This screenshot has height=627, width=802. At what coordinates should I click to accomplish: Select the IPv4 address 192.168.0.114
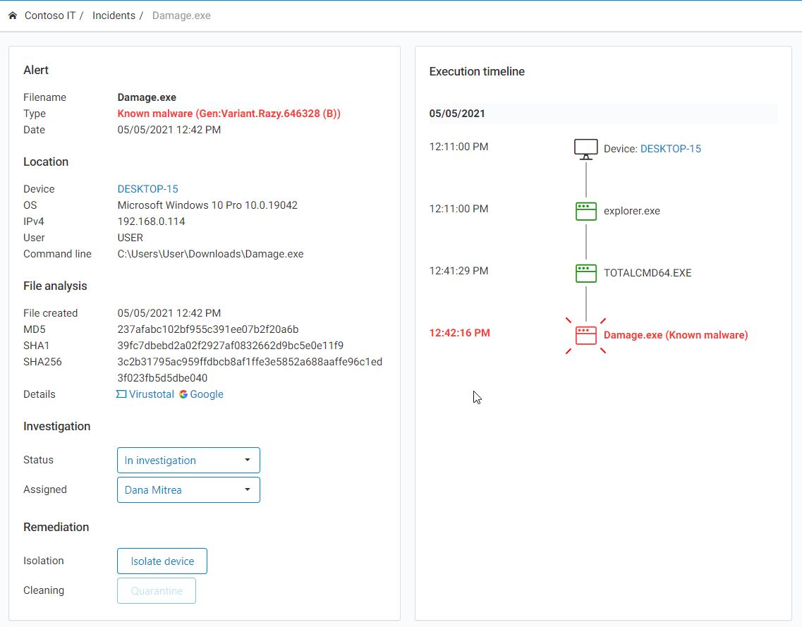point(151,221)
